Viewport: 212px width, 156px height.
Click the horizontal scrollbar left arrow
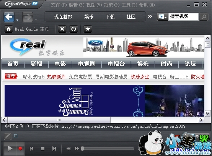coord(4,120)
